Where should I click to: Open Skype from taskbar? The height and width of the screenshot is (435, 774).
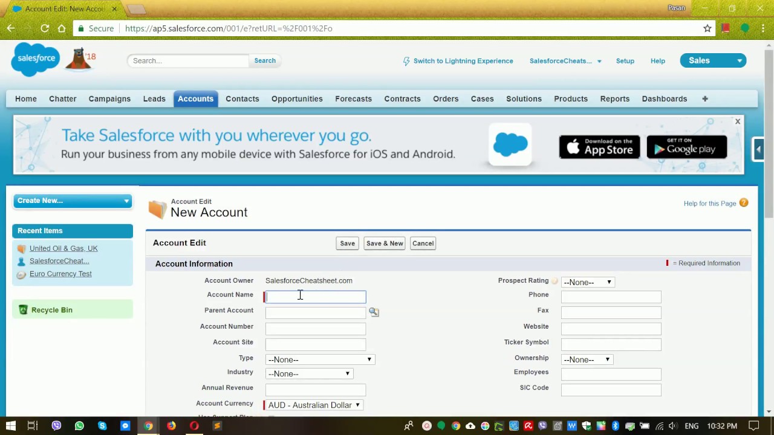click(x=102, y=426)
